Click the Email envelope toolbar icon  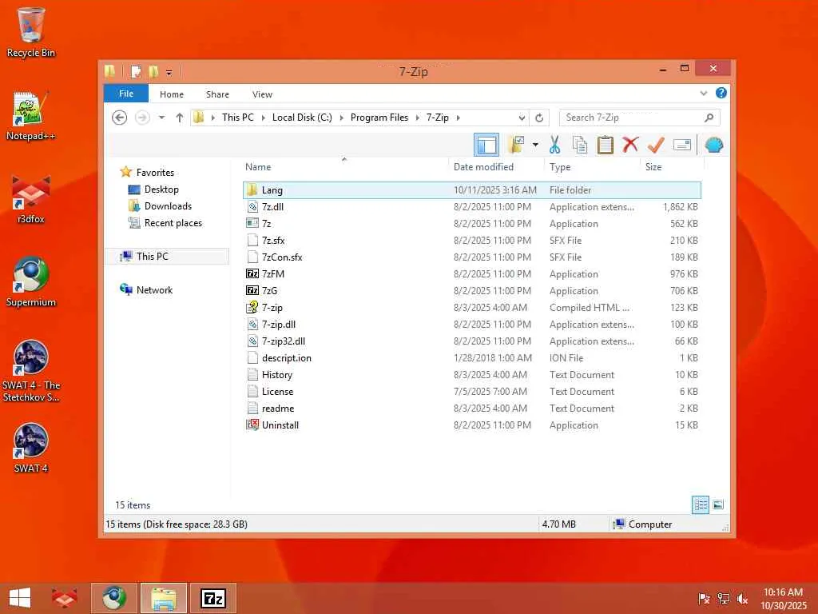pyautogui.click(x=682, y=145)
